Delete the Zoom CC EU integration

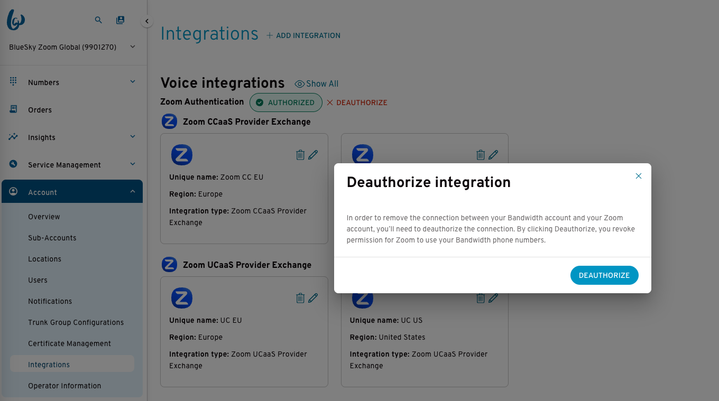pyautogui.click(x=300, y=155)
